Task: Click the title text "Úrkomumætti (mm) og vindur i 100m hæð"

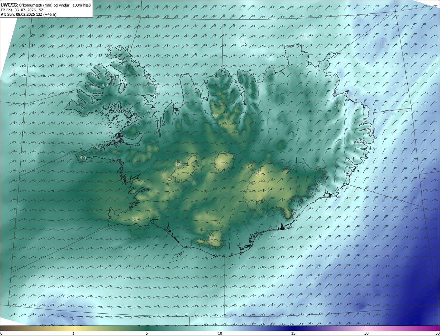Action: click(54, 5)
